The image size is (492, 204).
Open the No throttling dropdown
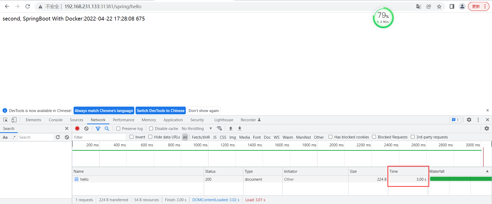point(197,129)
